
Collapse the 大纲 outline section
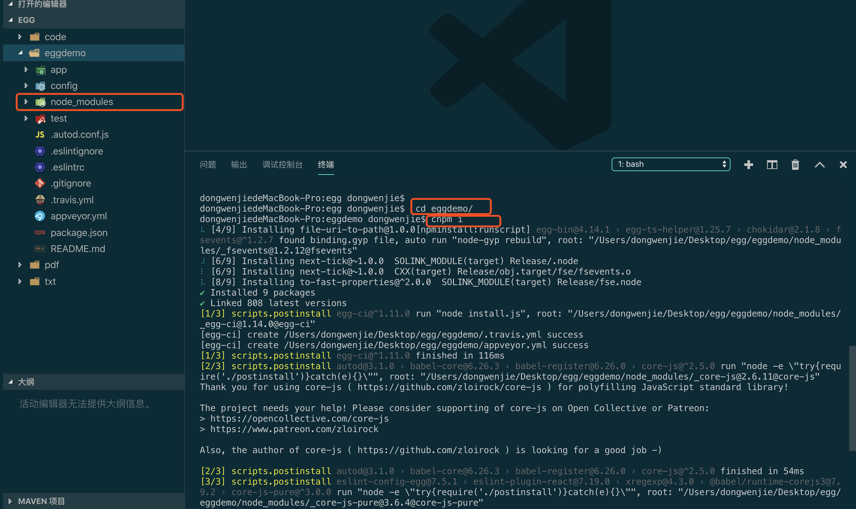tap(26, 382)
